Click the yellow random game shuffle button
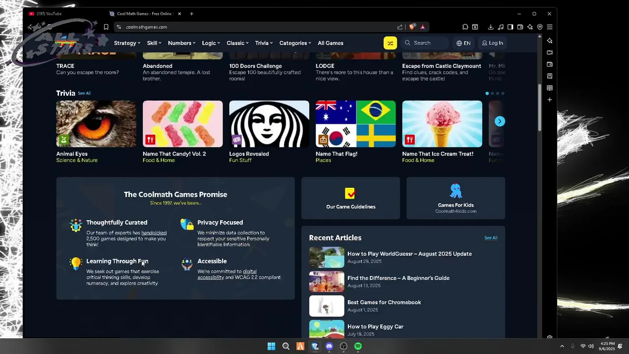Screen dimensions: 629x354 390,43
